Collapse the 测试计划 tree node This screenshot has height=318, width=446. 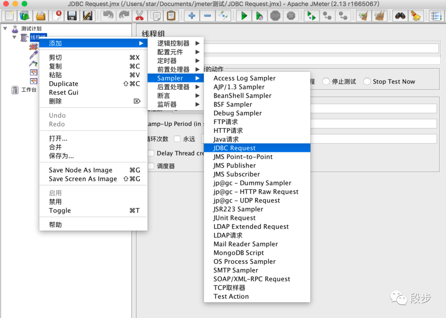(x=5, y=28)
